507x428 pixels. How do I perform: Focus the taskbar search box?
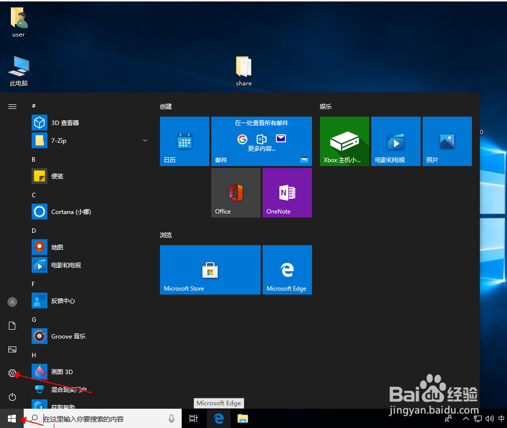[103, 419]
